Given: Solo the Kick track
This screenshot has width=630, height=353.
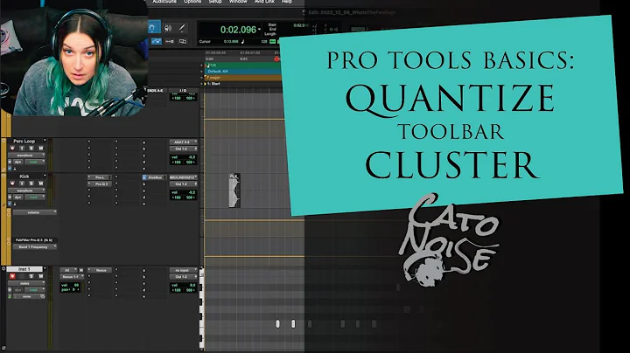Looking at the screenshot, I should tap(31, 183).
